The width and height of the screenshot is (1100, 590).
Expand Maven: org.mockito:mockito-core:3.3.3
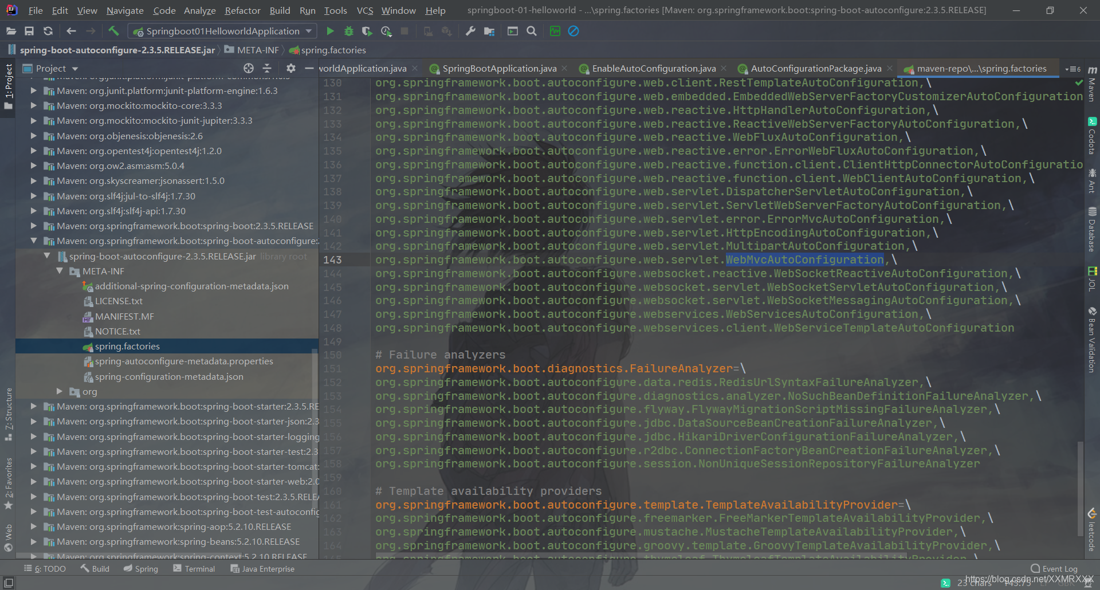tap(34, 105)
